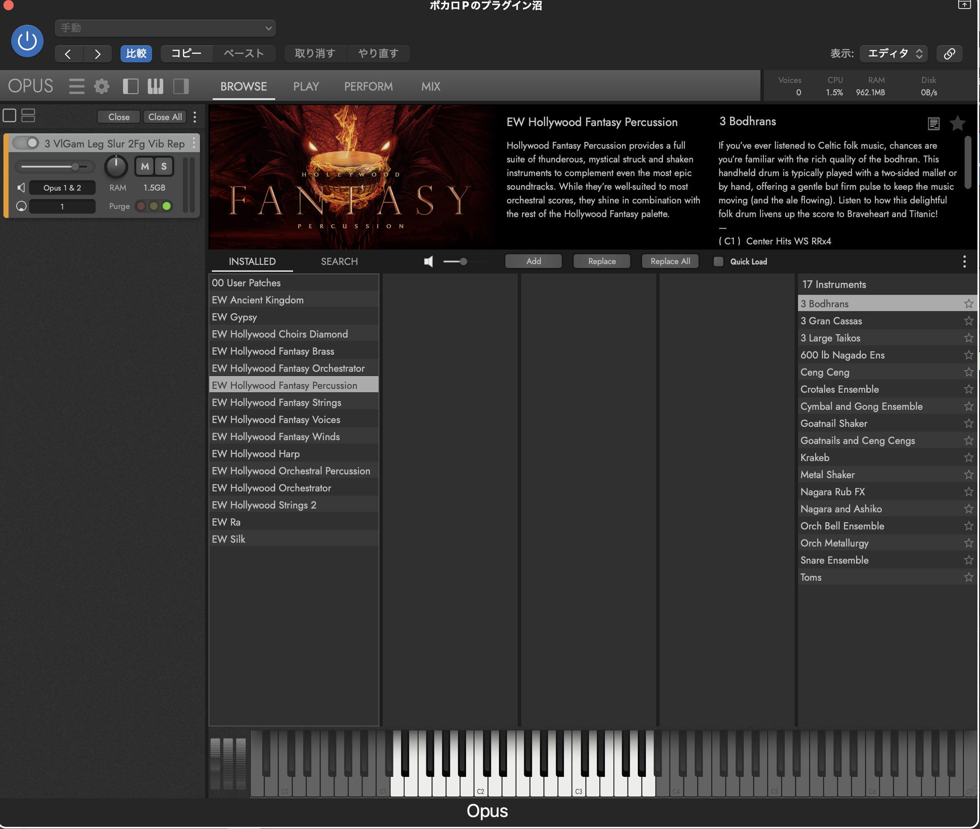Viewport: 980px width, 829px height.
Task: Open the 手動 preset dropdown
Action: [x=165, y=28]
